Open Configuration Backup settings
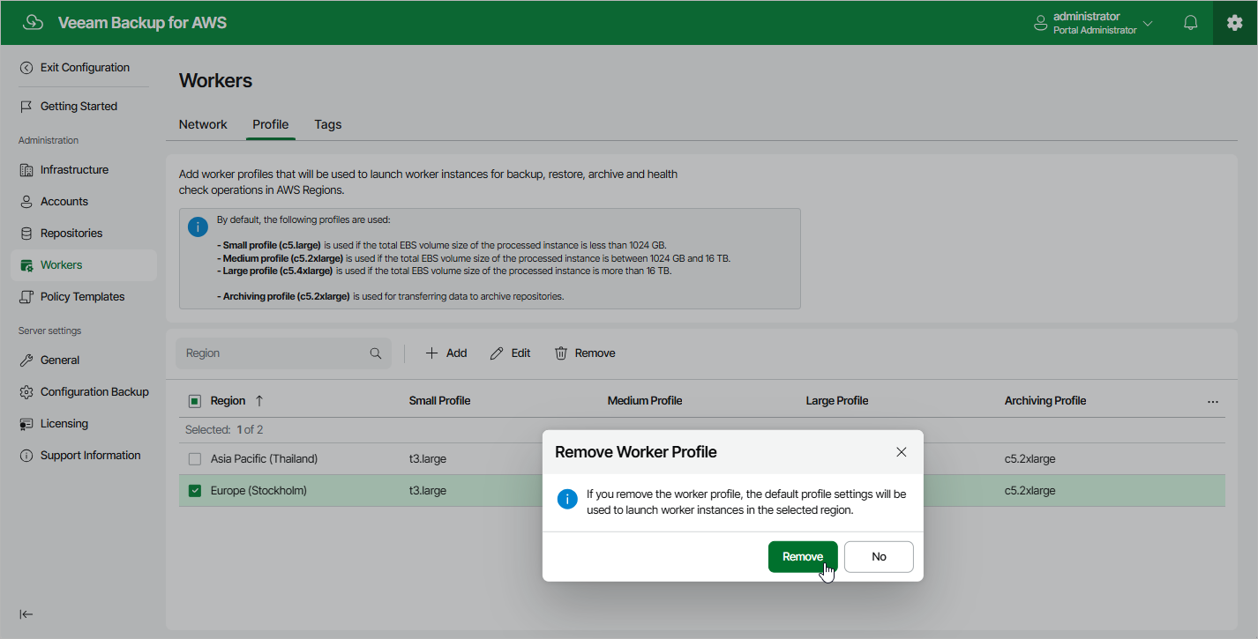 94,392
